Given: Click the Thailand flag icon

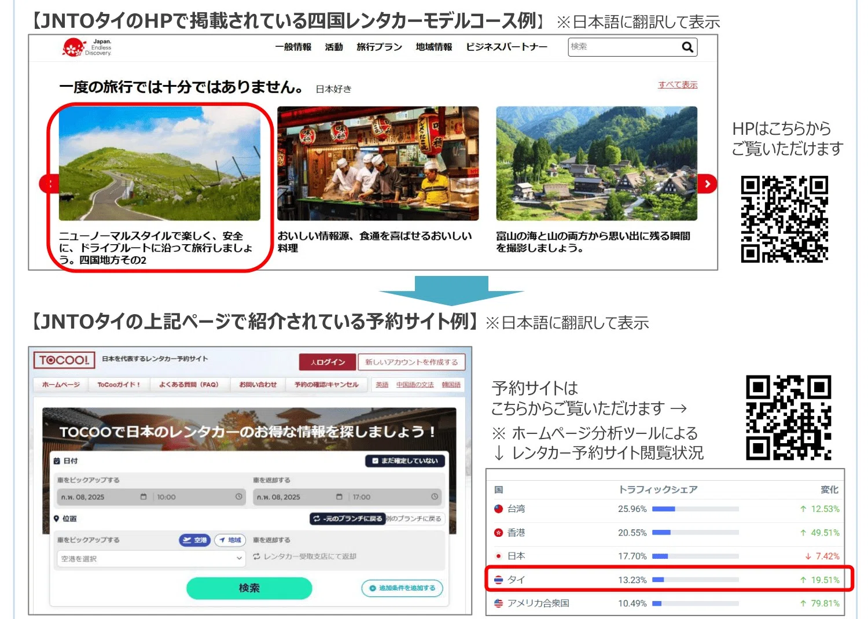Looking at the screenshot, I should tap(498, 580).
